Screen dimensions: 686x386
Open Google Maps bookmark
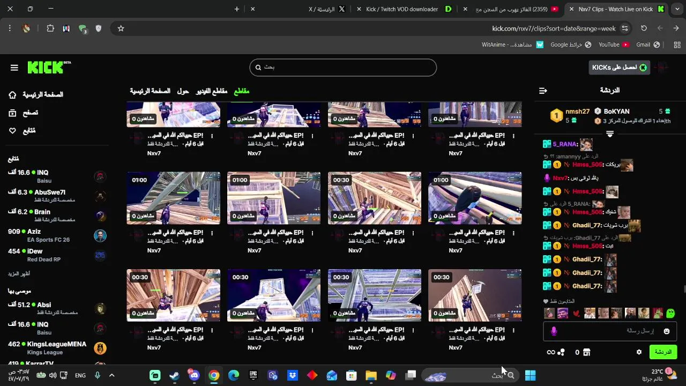coord(571,44)
